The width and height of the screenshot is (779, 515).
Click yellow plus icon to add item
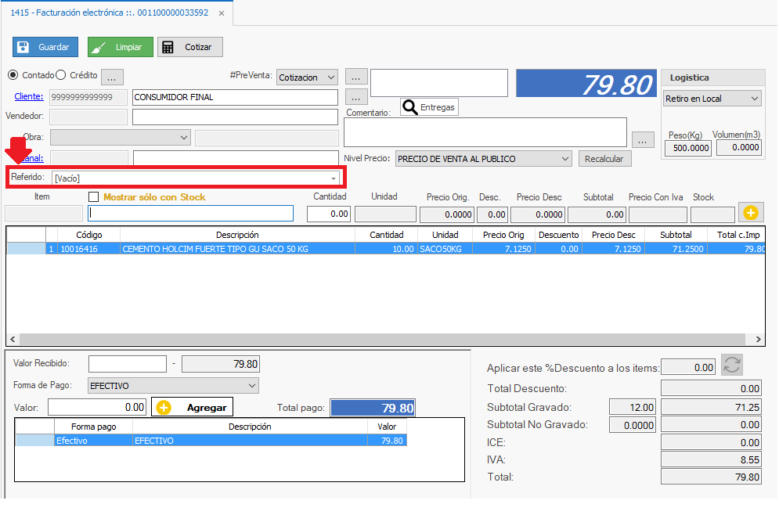tap(750, 213)
